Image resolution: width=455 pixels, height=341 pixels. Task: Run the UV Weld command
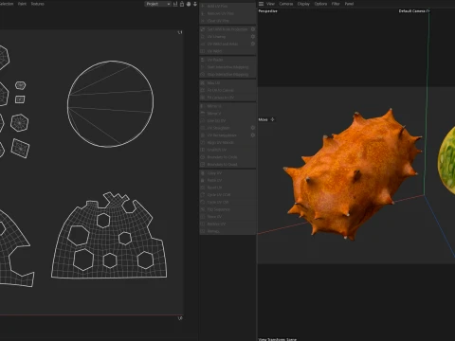[227, 51]
